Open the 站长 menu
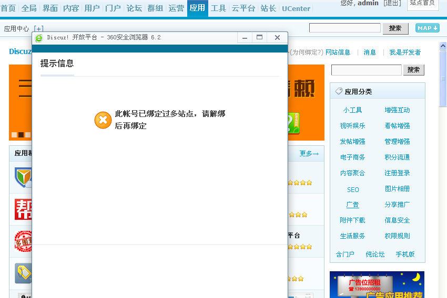447x298 pixels. pyautogui.click(x=268, y=8)
